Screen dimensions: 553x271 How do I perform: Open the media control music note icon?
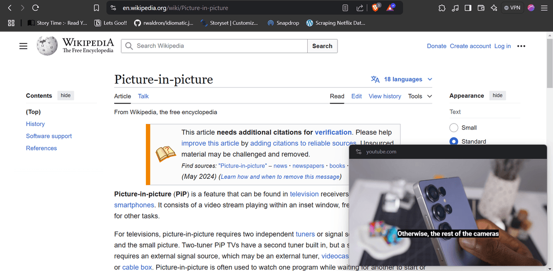(x=455, y=8)
